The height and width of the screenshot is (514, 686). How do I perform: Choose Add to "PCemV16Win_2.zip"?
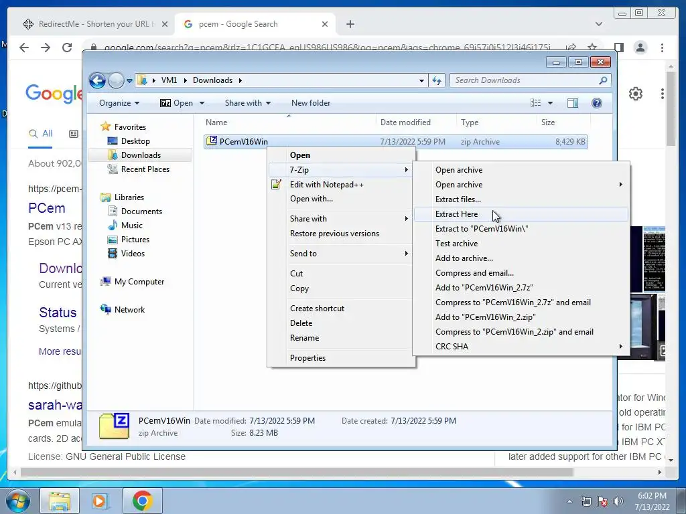tap(521, 317)
